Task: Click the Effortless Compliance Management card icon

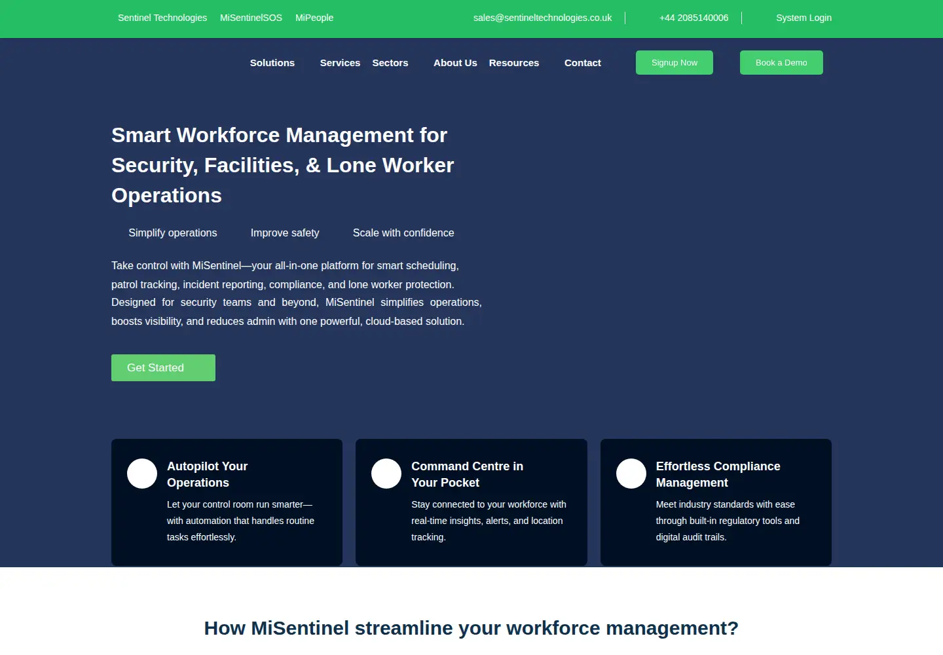Action: click(x=631, y=474)
